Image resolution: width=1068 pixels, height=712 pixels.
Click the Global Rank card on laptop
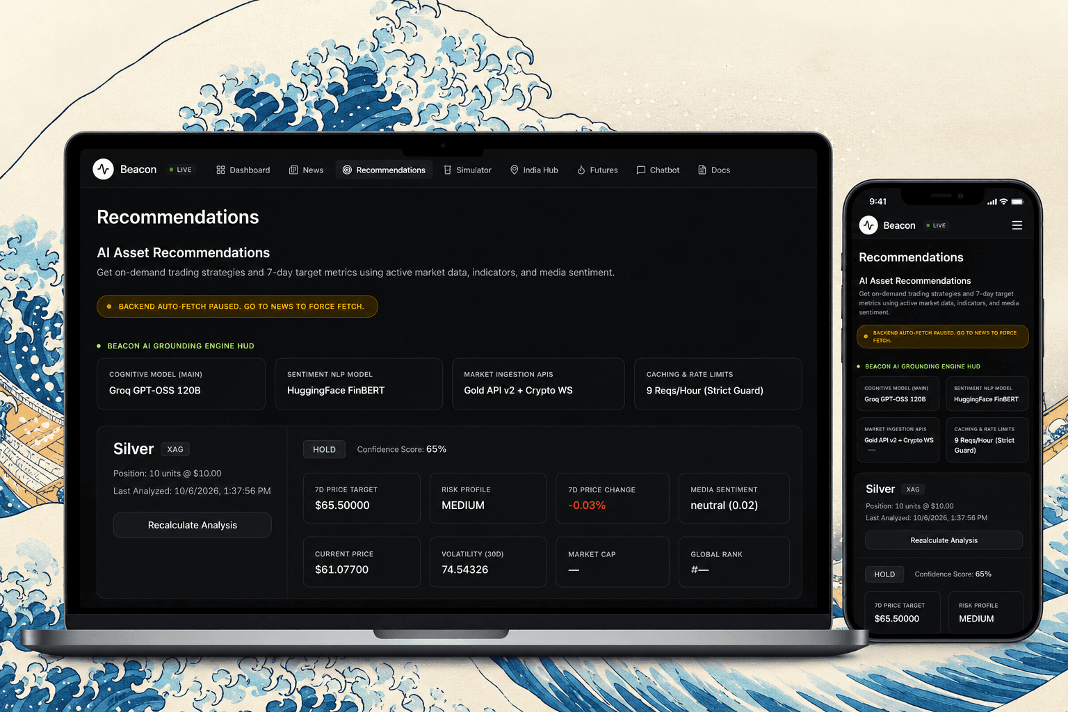point(734,562)
